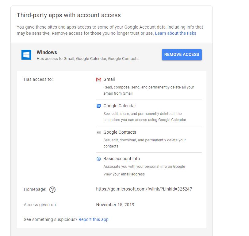Viewport: 249px width, 236px height.
Task: Click the See, edit, share calendars description
Action: tap(145, 117)
